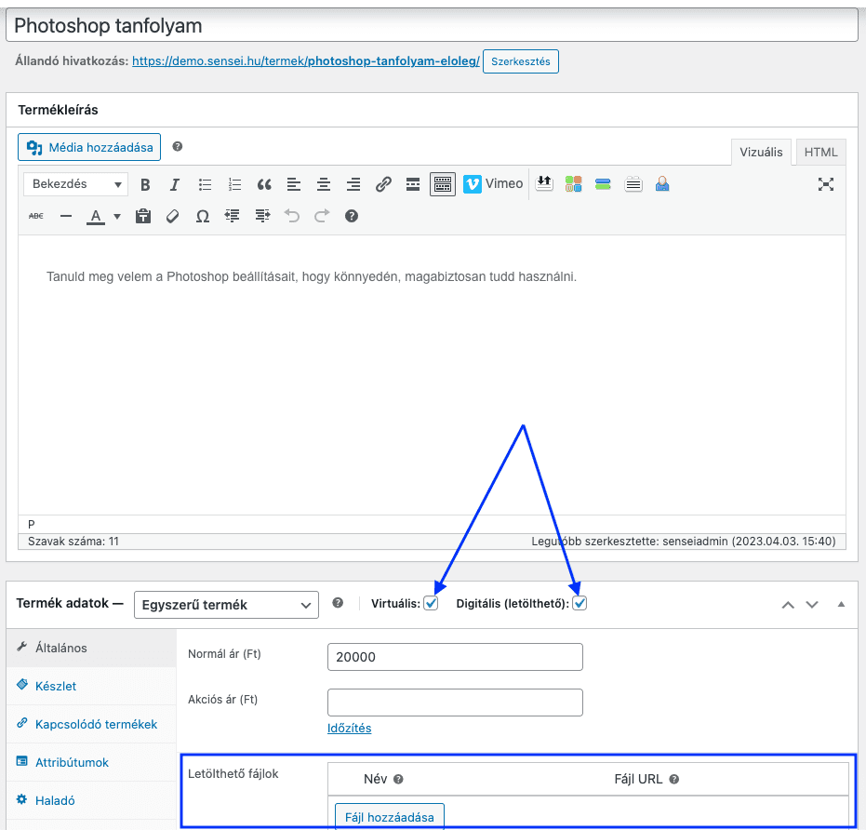Click the product title field
This screenshot has height=830, width=866.
[432, 26]
